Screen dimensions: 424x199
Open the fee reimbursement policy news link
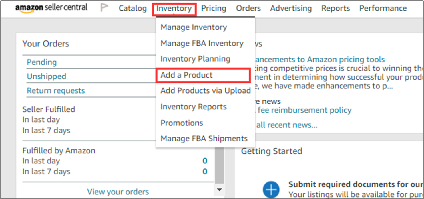tap(304, 110)
